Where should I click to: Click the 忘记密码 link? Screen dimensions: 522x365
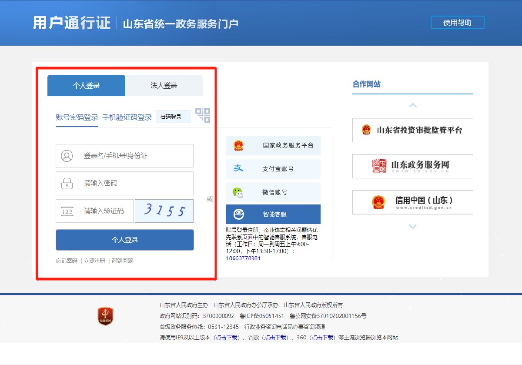[67, 261]
